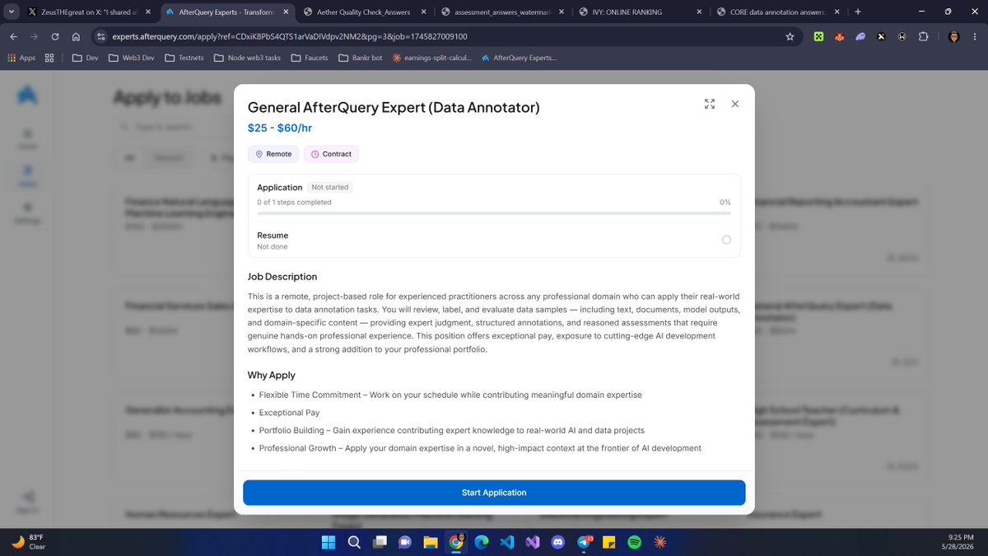
Task: Open Discord from the taskbar
Action: 557,542
